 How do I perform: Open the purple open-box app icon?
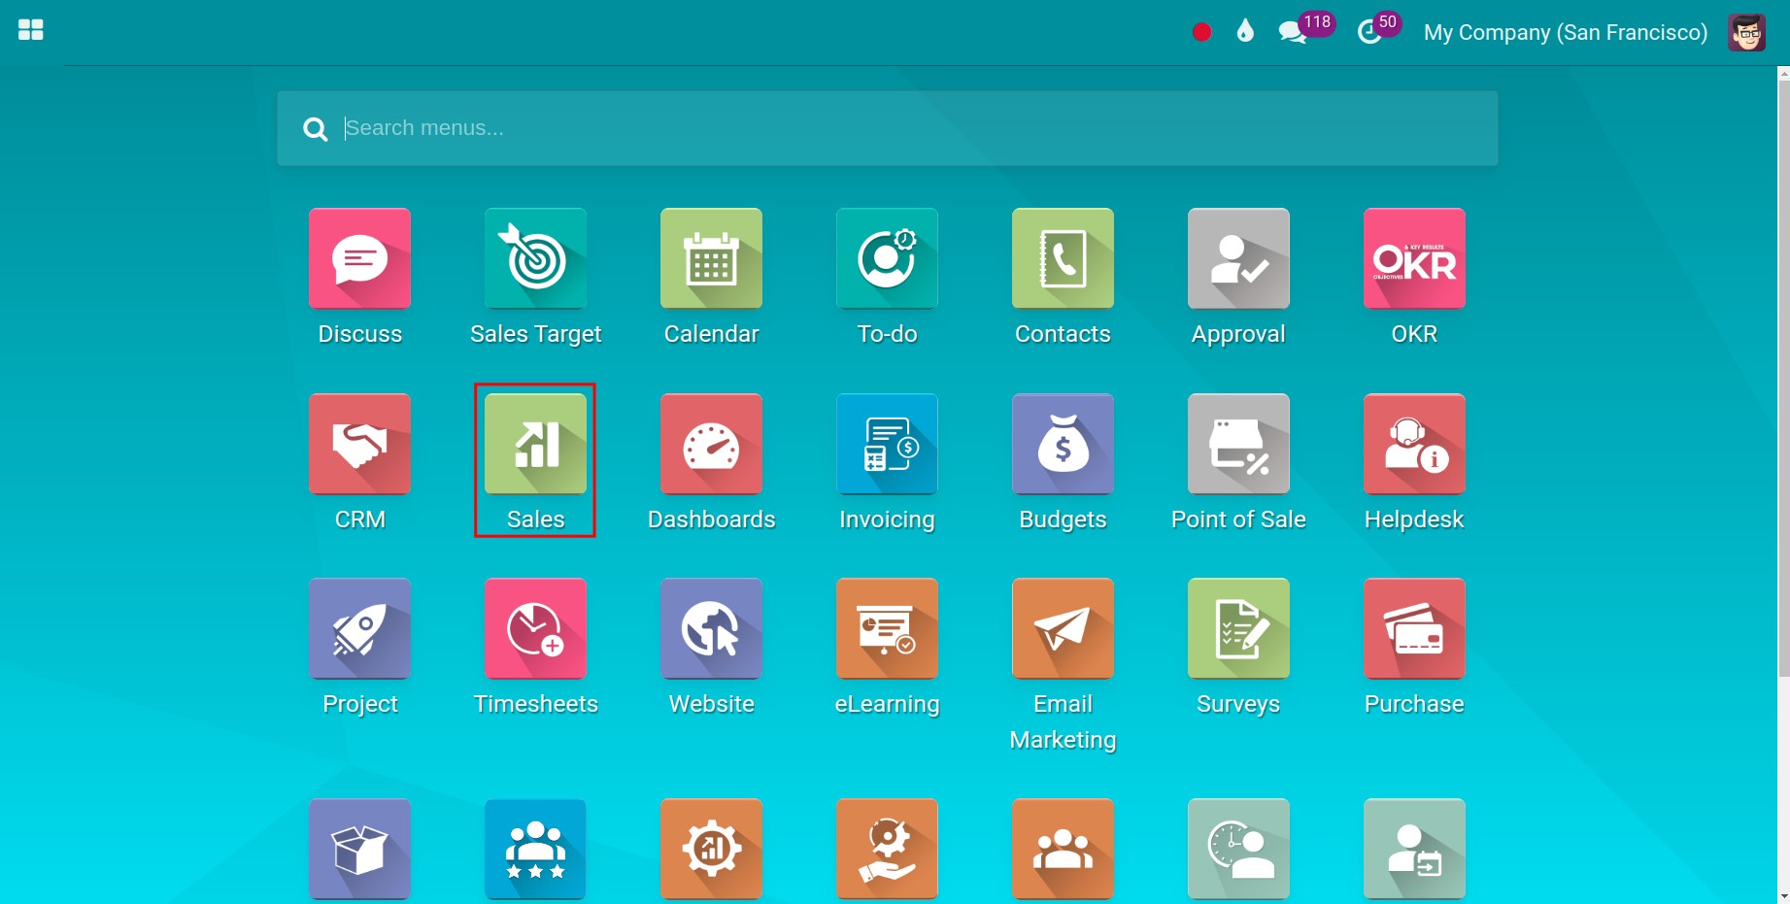point(359,849)
